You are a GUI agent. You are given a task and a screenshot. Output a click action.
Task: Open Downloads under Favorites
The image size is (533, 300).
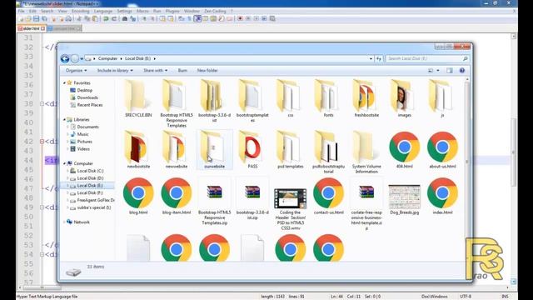coord(84,97)
